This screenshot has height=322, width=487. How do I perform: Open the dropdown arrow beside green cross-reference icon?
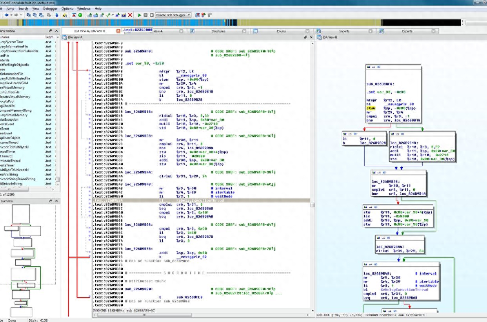(x=113, y=15)
